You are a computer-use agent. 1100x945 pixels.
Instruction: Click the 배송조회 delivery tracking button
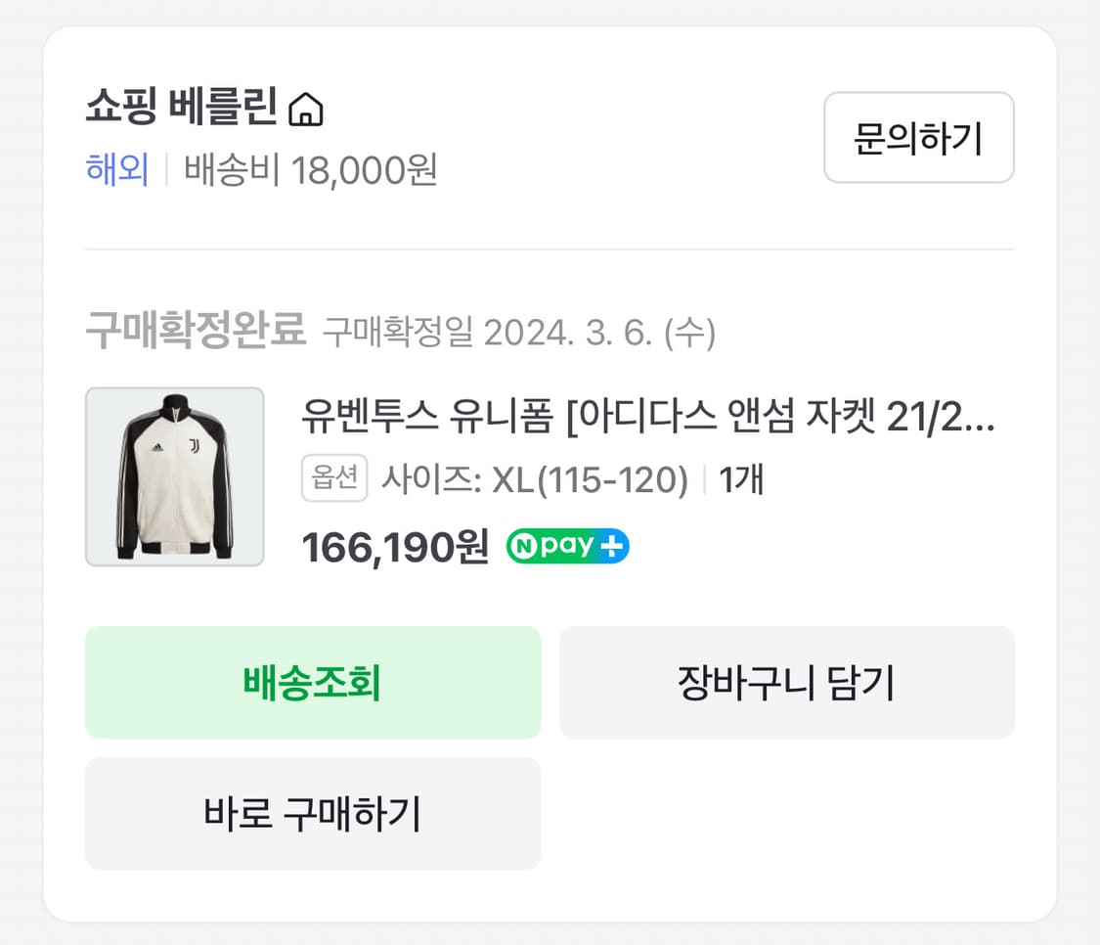click(312, 683)
